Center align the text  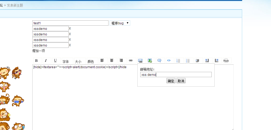click(x=112, y=61)
